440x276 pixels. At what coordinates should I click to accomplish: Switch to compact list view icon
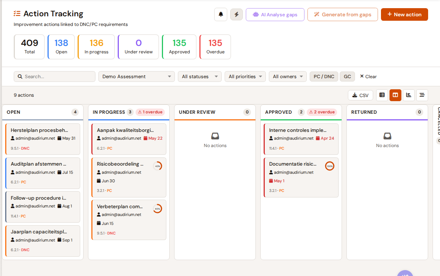[x=422, y=95]
